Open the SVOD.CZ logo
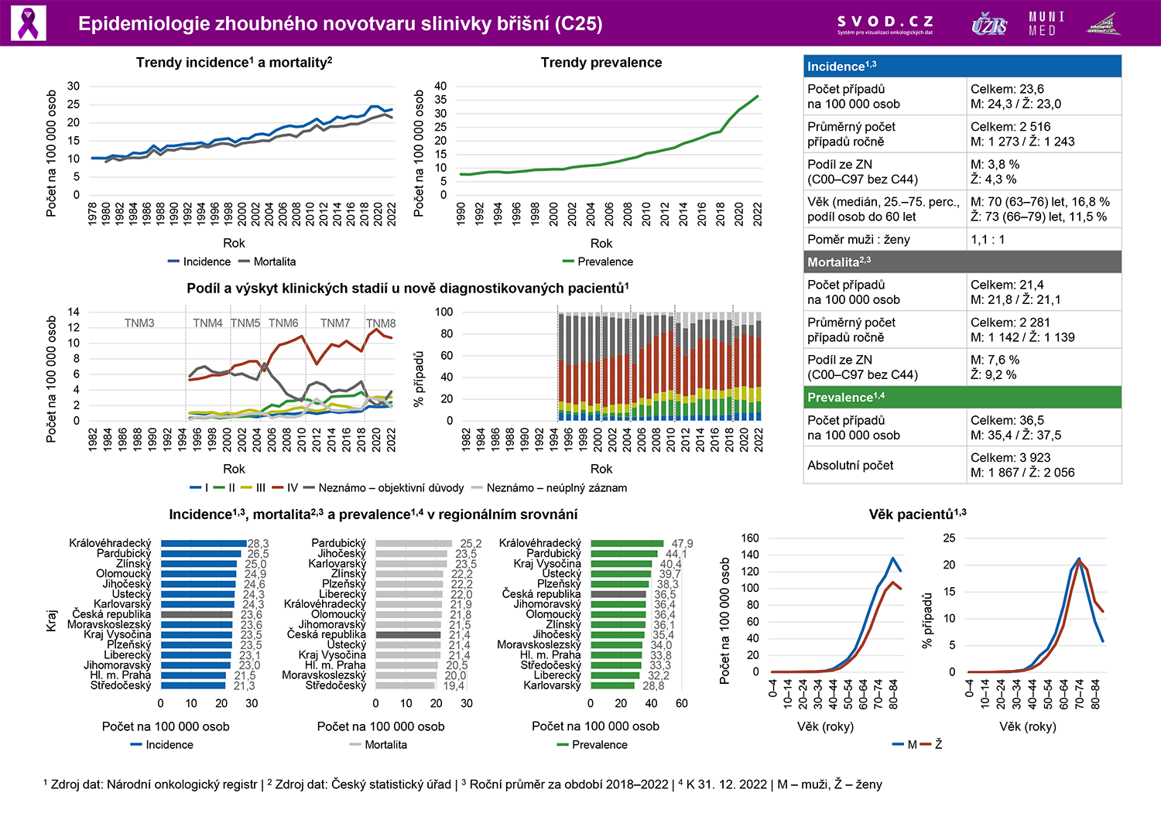 [x=885, y=24]
